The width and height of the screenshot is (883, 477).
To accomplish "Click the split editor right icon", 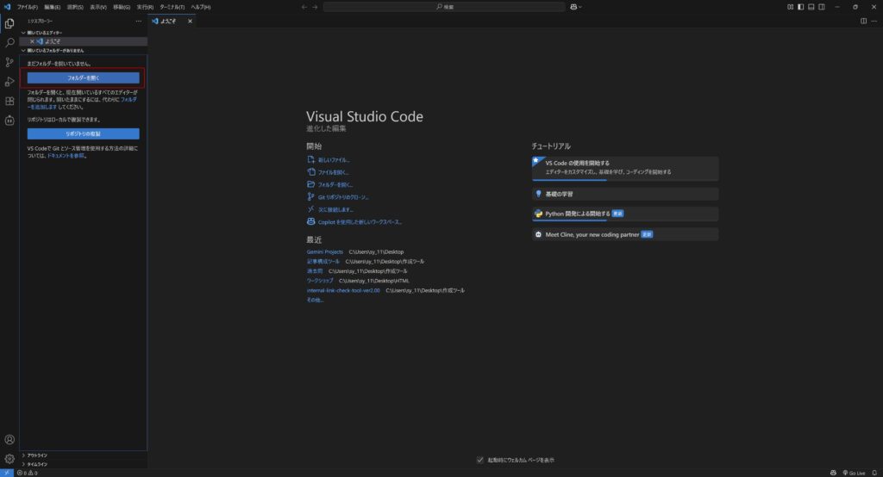I will point(864,22).
